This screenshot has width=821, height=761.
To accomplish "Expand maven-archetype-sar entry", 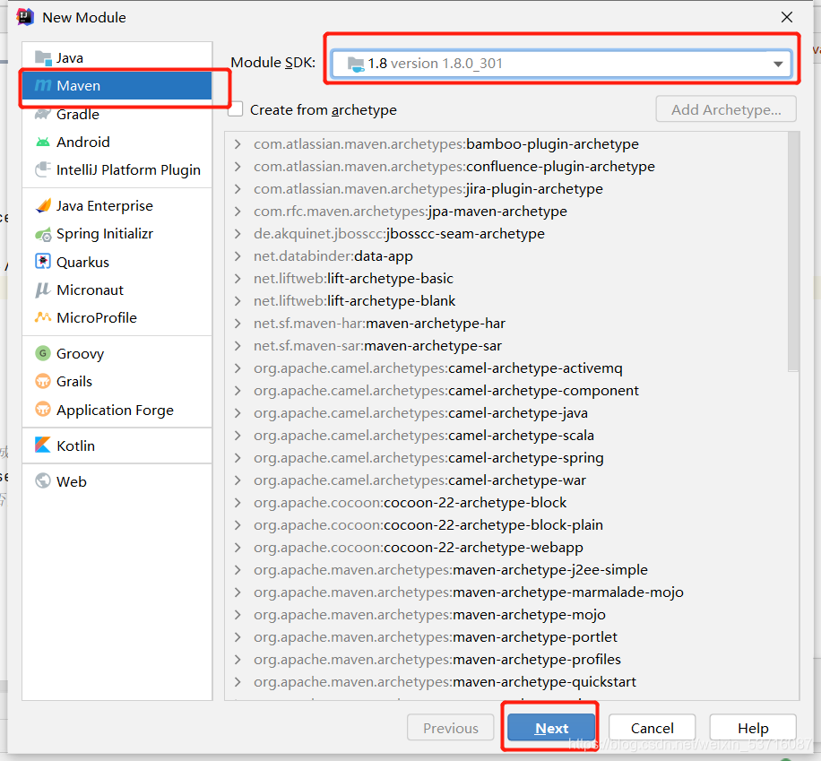I will tap(238, 346).
